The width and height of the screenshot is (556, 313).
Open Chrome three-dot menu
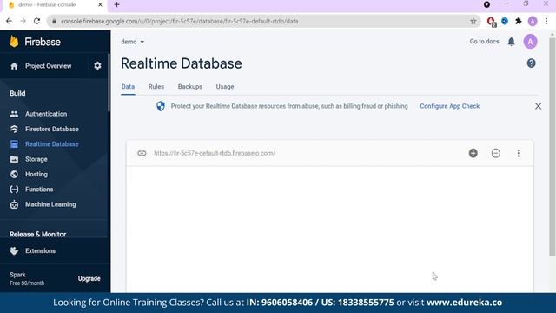click(546, 21)
